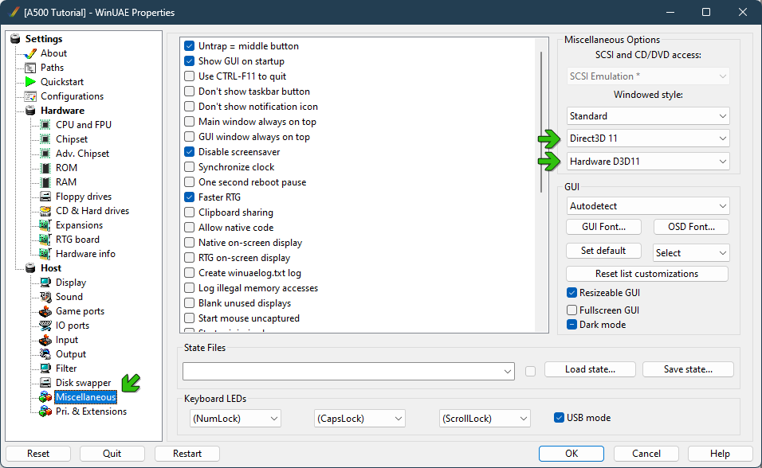Uncheck the USB mode checkbox

(560, 418)
